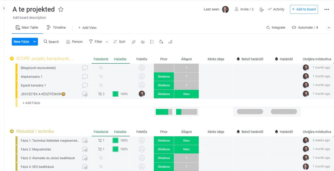Switch to the Timeline tab
Screen dimensions: 334x171
point(56,28)
